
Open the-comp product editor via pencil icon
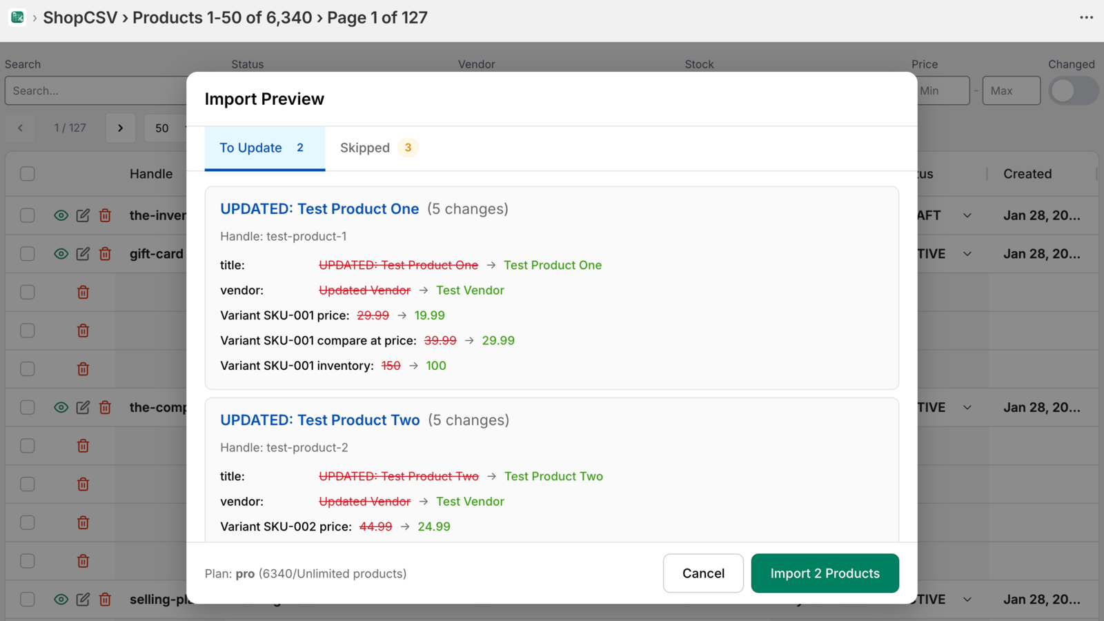83,407
